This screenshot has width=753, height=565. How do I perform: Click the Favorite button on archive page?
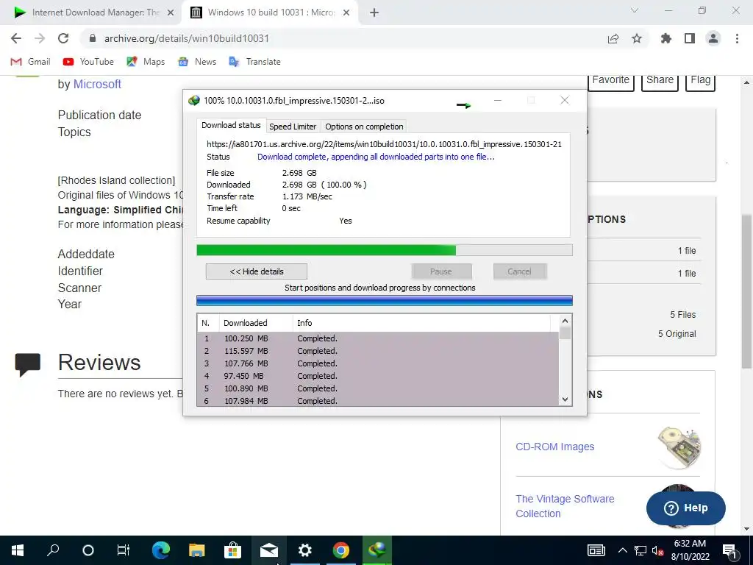pyautogui.click(x=610, y=81)
